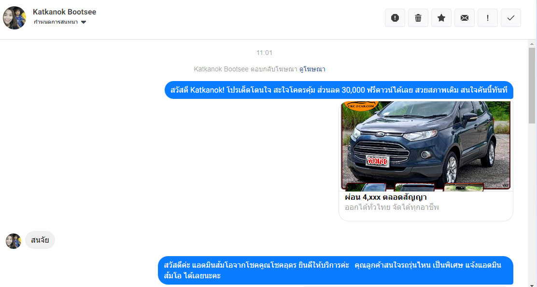537x287 pixels.
Task: Mark the conversation as spam using the octagon icon
Action: point(395,18)
